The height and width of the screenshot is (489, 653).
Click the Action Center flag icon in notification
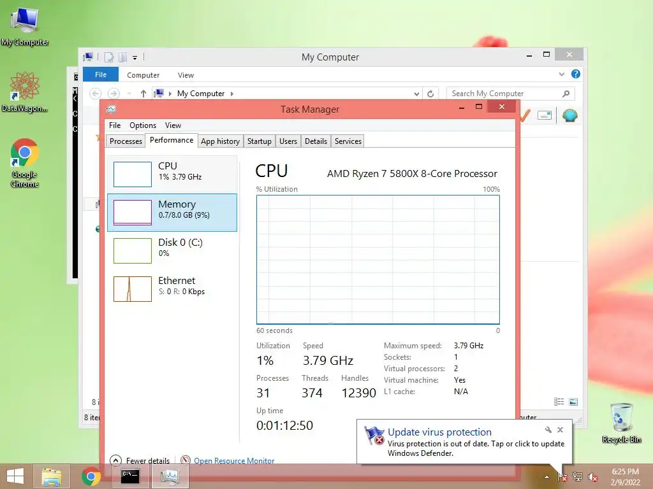pyautogui.click(x=374, y=436)
